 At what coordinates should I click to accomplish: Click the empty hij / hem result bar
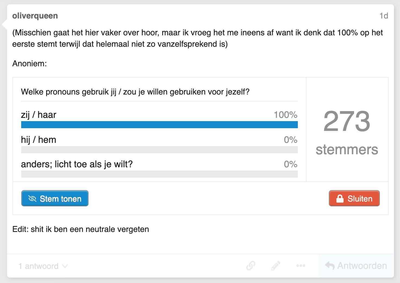(159, 150)
